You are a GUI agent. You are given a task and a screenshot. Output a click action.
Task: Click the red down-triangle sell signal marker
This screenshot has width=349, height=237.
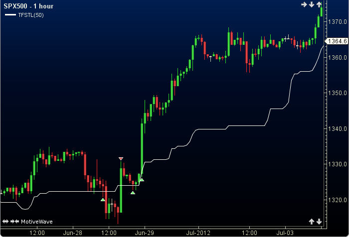pyautogui.click(x=121, y=159)
